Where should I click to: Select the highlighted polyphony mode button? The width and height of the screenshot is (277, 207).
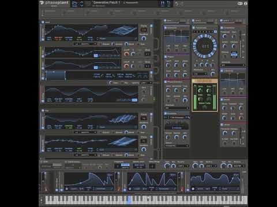tap(125, 165)
